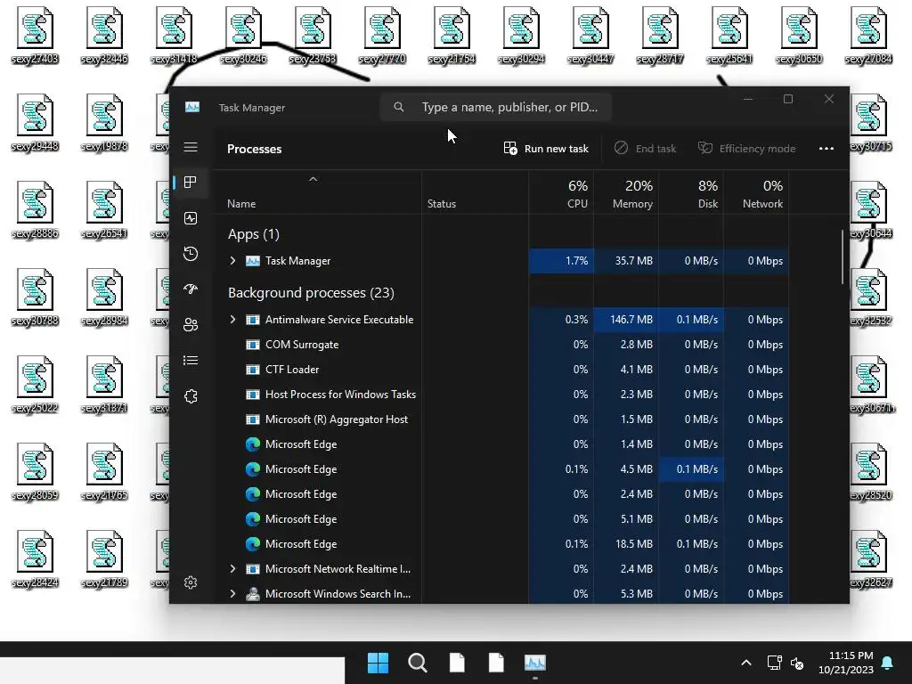Open the three-dots more options menu
Screen dimensions: 912x684
[x=826, y=149]
